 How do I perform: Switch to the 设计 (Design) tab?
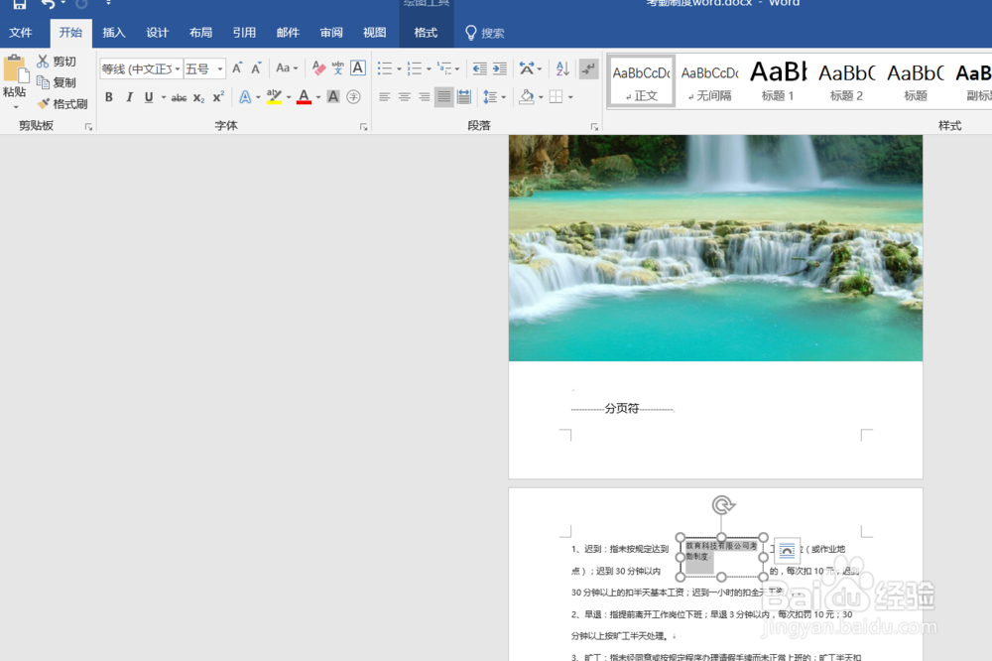(x=158, y=33)
